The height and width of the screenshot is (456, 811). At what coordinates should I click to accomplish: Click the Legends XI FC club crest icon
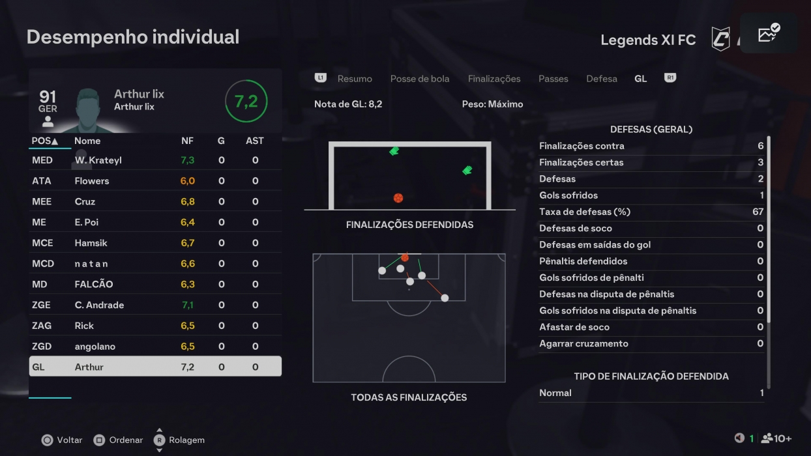pos(719,39)
